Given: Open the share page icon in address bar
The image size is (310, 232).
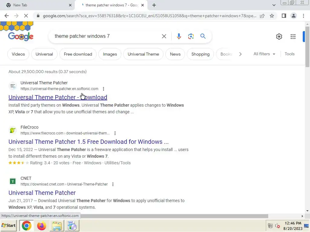Looking at the screenshot, I should click(262, 16).
